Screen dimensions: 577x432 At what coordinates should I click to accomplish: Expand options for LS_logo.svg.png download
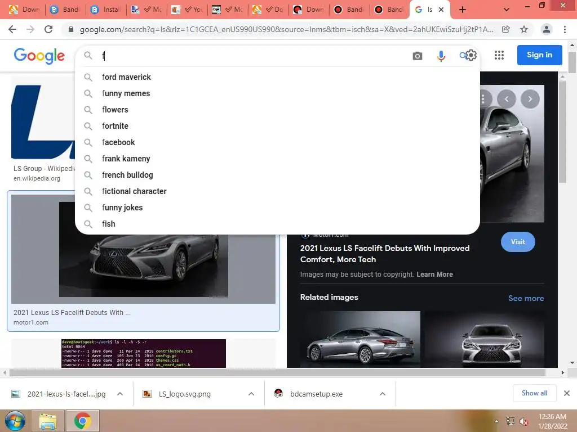[x=251, y=394]
